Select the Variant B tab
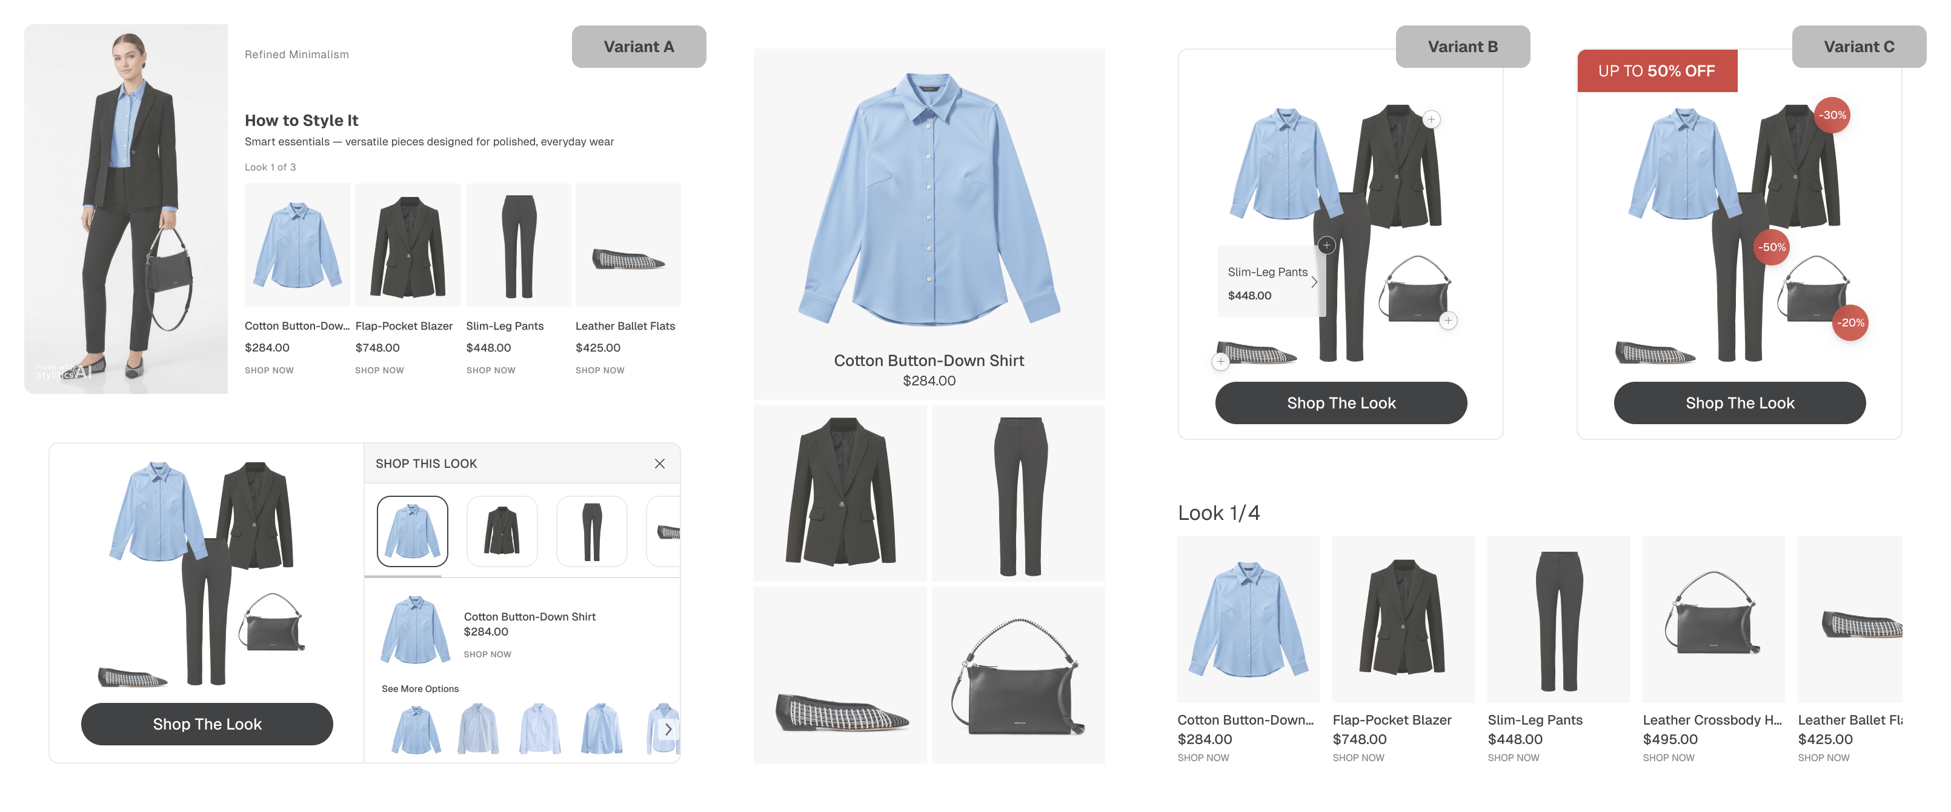Screen dimensions: 1951x812 point(1463,47)
